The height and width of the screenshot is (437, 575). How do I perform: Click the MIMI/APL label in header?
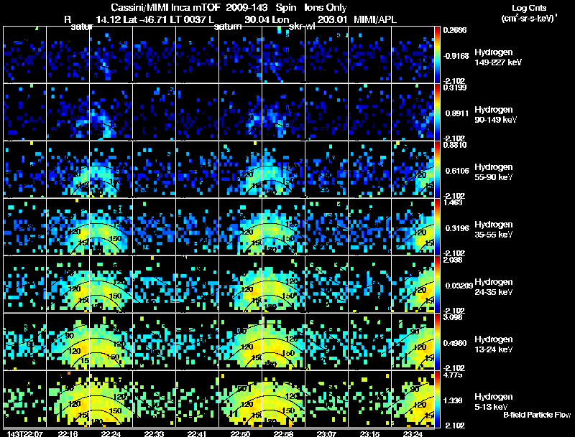[x=375, y=19]
